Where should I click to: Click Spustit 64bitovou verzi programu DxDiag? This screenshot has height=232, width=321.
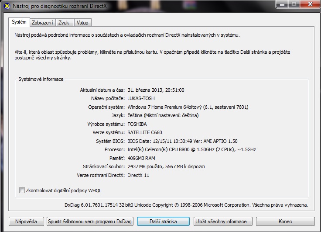(x=89, y=221)
